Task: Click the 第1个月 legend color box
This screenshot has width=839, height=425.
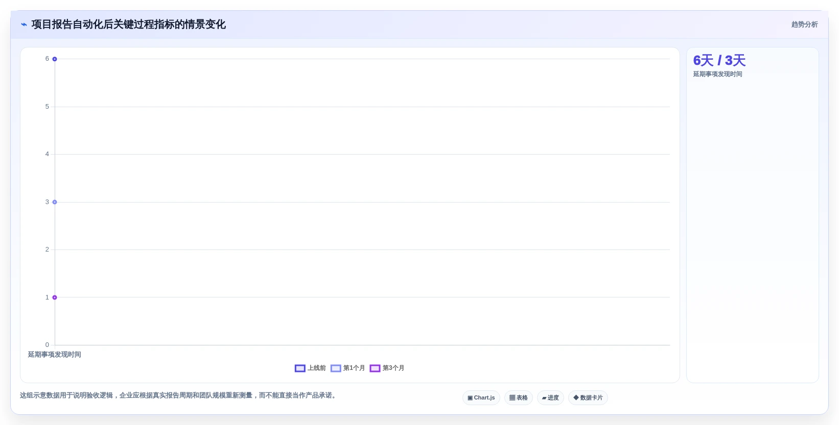Action: [x=336, y=368]
